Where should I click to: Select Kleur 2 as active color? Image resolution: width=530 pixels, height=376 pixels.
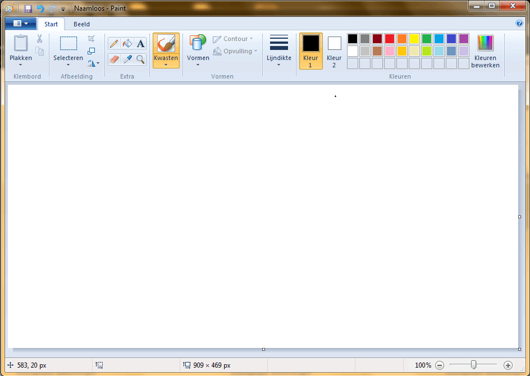(x=334, y=51)
